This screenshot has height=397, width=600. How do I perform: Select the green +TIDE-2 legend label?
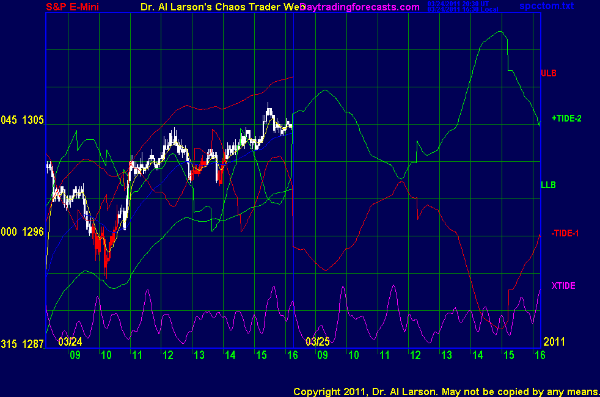pyautogui.click(x=566, y=118)
